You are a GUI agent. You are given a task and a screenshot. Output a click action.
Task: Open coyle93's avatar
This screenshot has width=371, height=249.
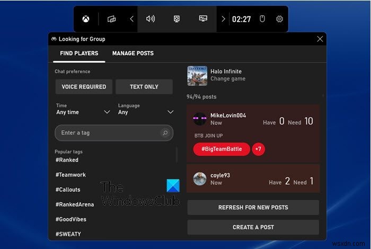coord(200,179)
